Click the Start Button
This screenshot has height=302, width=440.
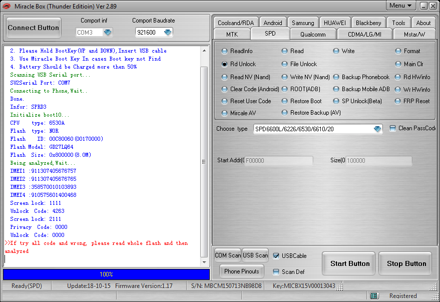pos(349,263)
